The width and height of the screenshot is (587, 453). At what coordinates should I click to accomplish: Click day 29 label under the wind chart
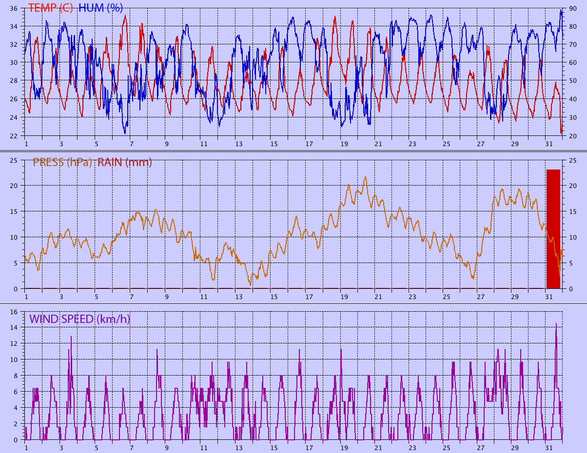coord(515,448)
